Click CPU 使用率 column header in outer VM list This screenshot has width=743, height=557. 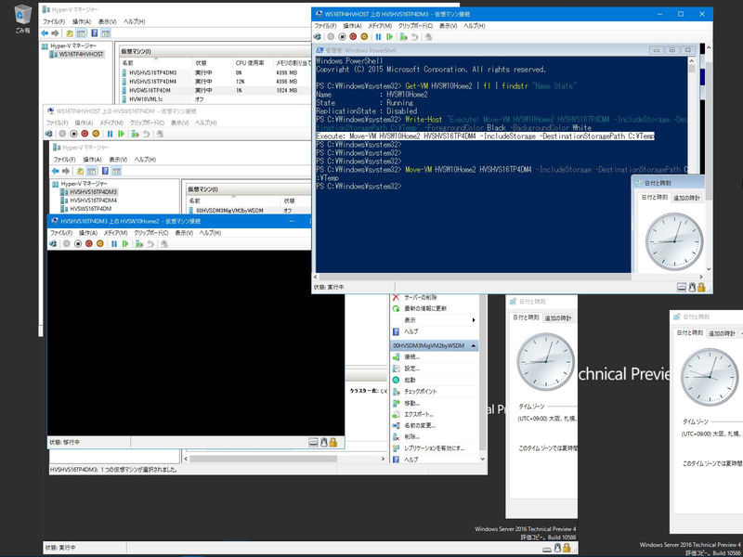coord(250,63)
